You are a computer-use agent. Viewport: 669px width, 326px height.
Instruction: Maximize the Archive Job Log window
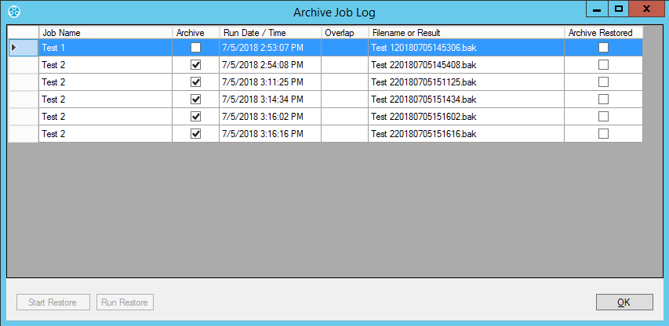[618, 9]
